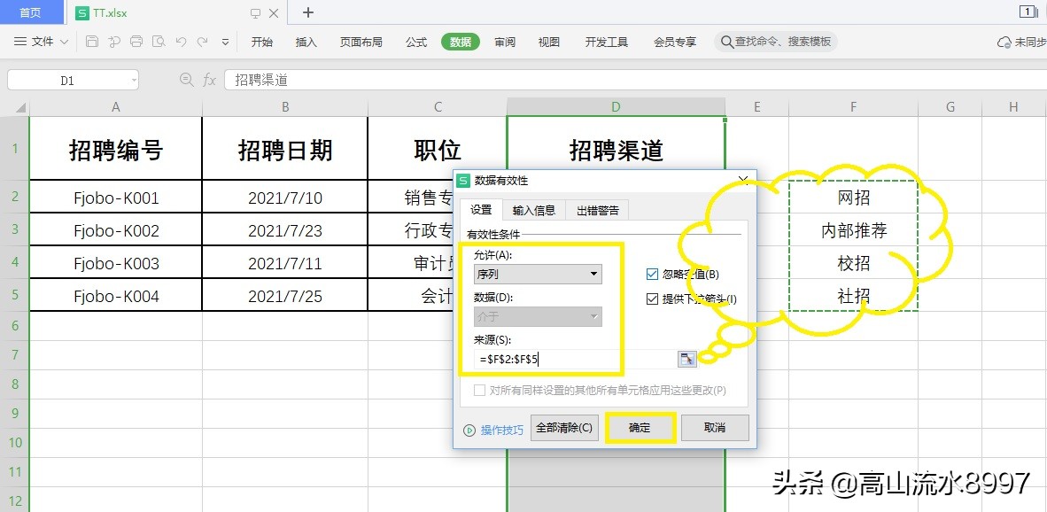Image resolution: width=1047 pixels, height=512 pixels.
Task: Switch to 输入信息 tab in dialog
Action: pyautogui.click(x=533, y=210)
